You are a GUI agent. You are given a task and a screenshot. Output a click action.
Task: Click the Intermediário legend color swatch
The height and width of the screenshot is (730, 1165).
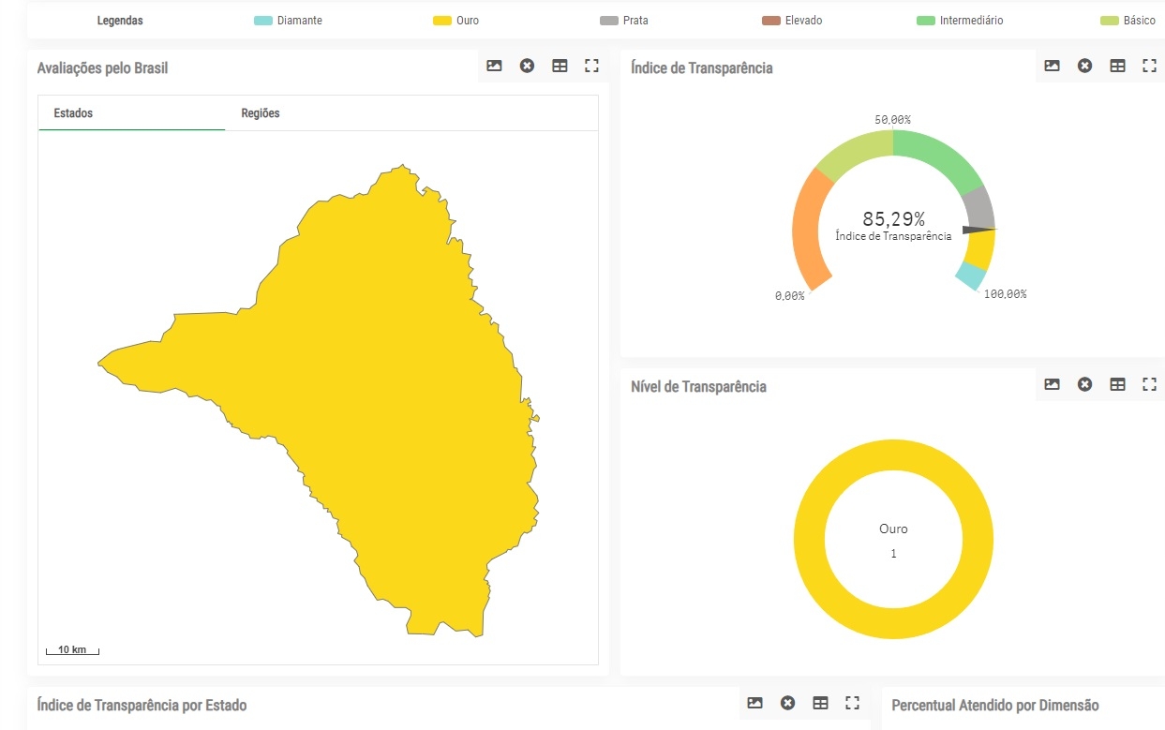[x=926, y=21]
